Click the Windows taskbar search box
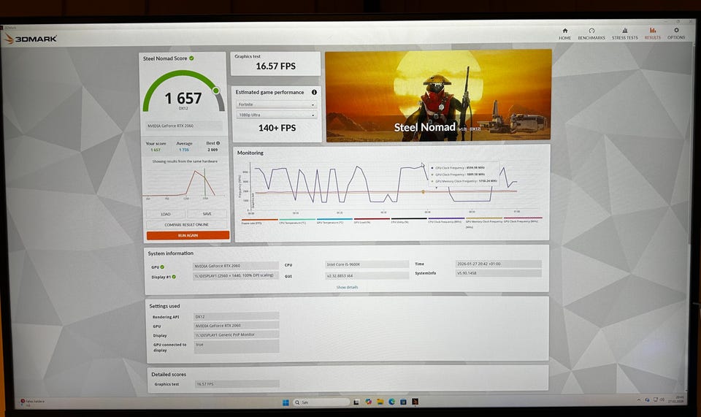The height and width of the screenshot is (417, 701). pyautogui.click(x=321, y=402)
